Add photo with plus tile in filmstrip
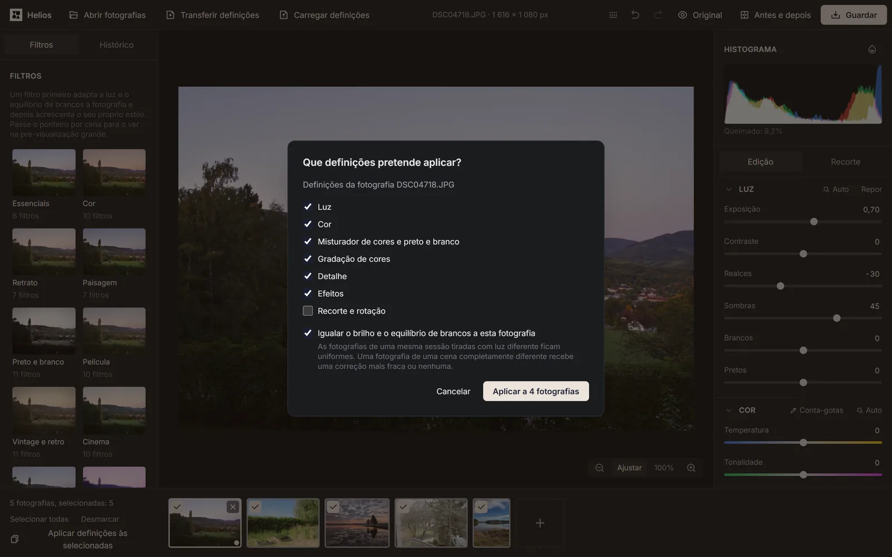The height and width of the screenshot is (557, 892). coord(540,523)
